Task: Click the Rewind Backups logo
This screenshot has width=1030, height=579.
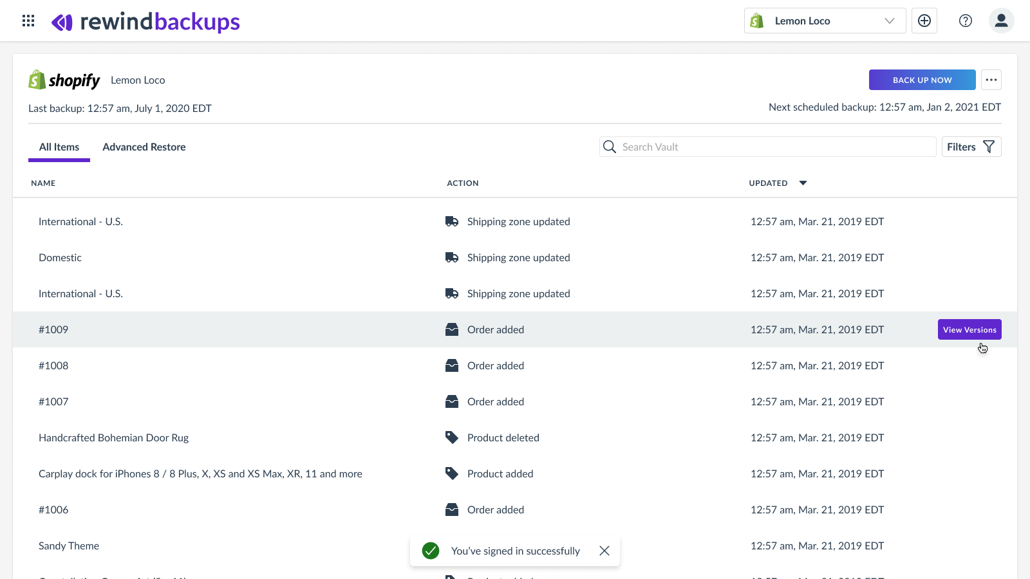Action: tap(145, 22)
